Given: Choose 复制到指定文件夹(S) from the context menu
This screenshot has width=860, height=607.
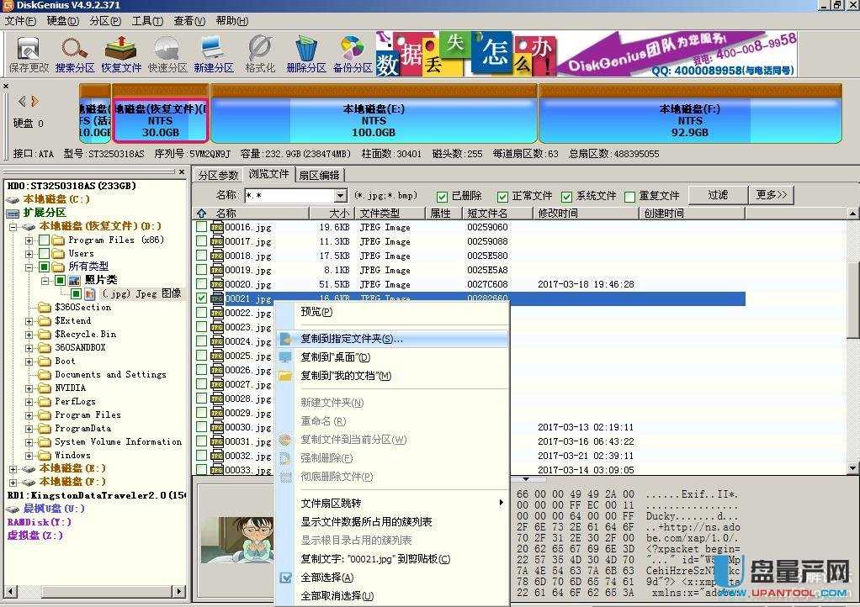Looking at the screenshot, I should pos(352,339).
